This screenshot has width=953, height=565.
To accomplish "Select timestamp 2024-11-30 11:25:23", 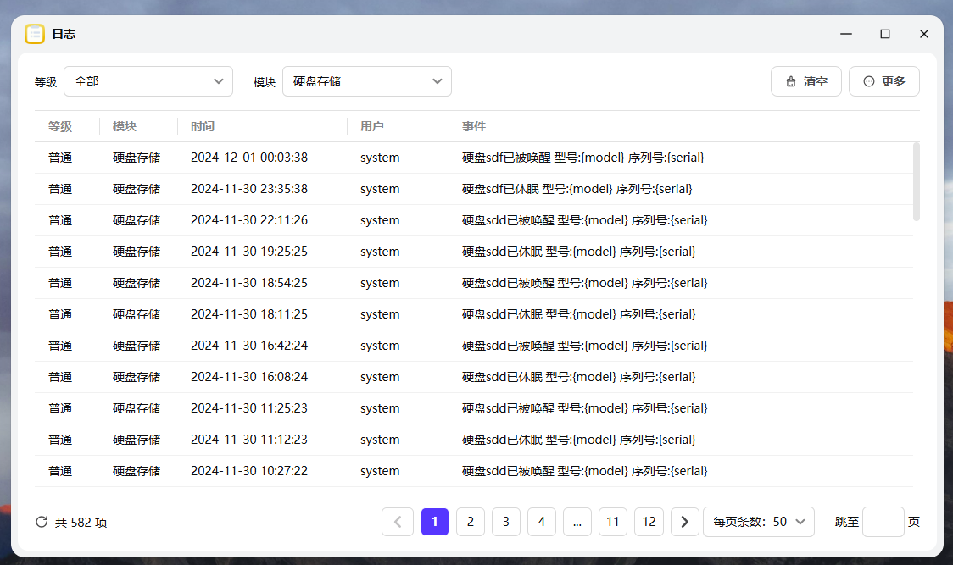I will tap(249, 409).
